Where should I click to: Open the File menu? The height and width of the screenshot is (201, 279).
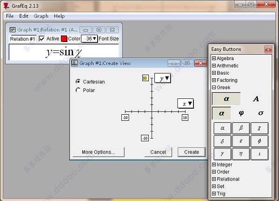pos(10,16)
